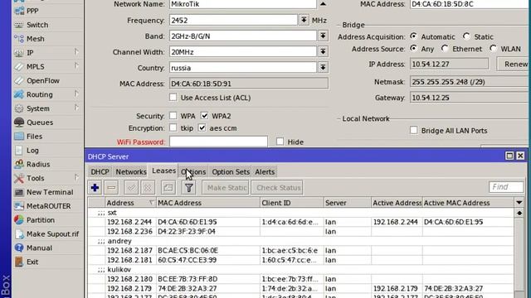Choose Any as address source
Screen dimensions: 531x298
(x=413, y=49)
